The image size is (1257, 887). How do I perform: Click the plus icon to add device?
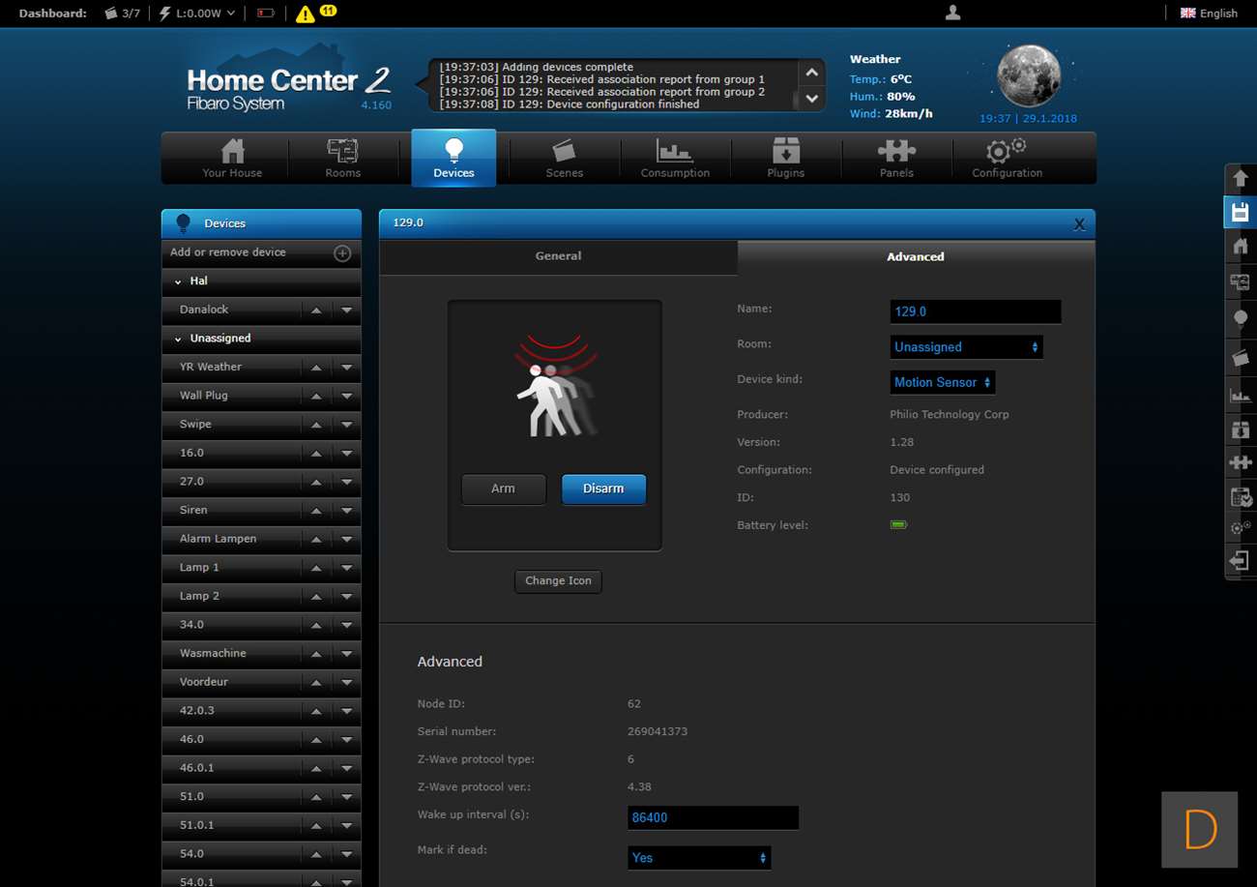(x=342, y=253)
